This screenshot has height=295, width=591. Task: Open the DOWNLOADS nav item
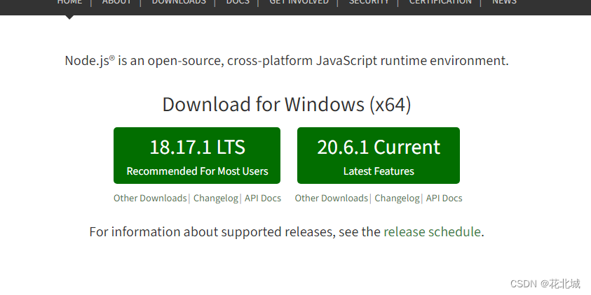pos(179,2)
